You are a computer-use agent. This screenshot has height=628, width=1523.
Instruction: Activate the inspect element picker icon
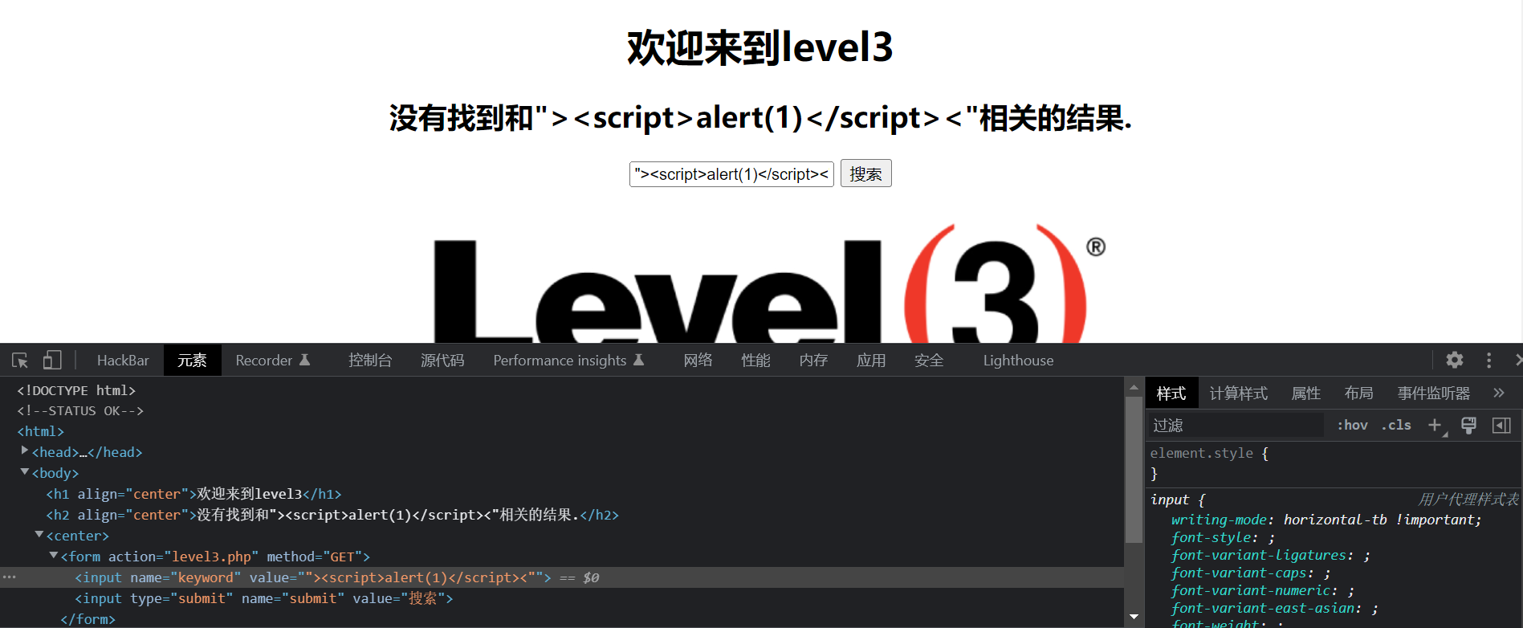pyautogui.click(x=20, y=361)
